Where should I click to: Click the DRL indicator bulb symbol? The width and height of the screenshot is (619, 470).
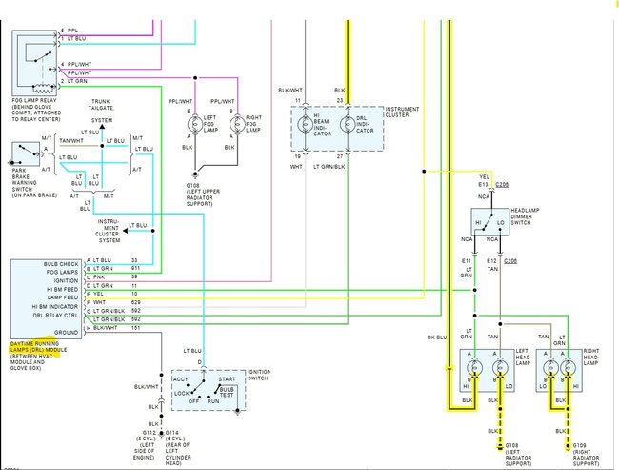click(x=348, y=125)
